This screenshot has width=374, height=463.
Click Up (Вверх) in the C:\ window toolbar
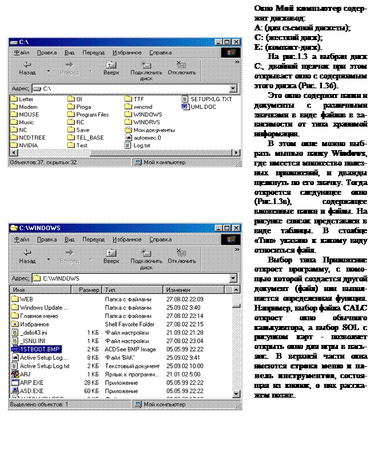click(111, 68)
